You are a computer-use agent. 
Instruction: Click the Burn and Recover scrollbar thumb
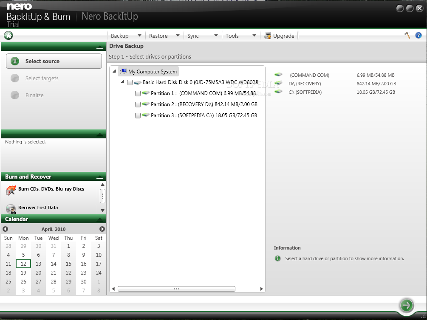102,196
